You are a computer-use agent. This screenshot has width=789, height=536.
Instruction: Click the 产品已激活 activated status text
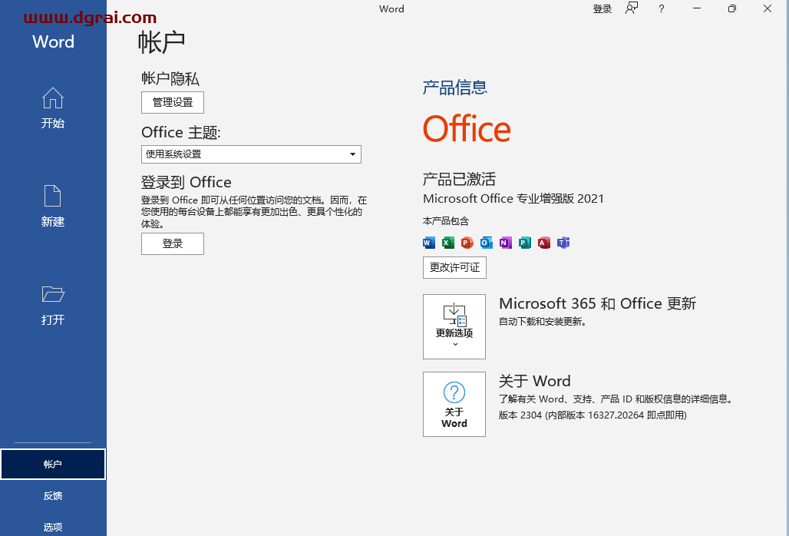459,179
